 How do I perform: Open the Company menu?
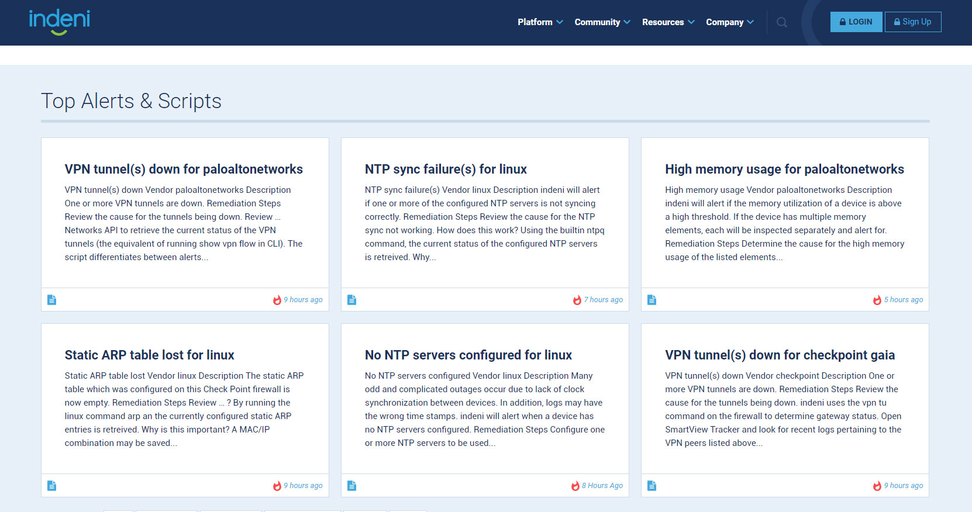click(x=729, y=22)
